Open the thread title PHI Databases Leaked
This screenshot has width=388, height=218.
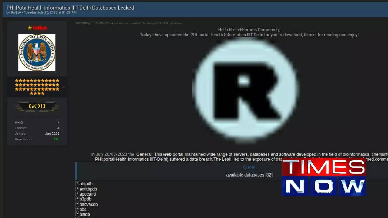pos(70,8)
